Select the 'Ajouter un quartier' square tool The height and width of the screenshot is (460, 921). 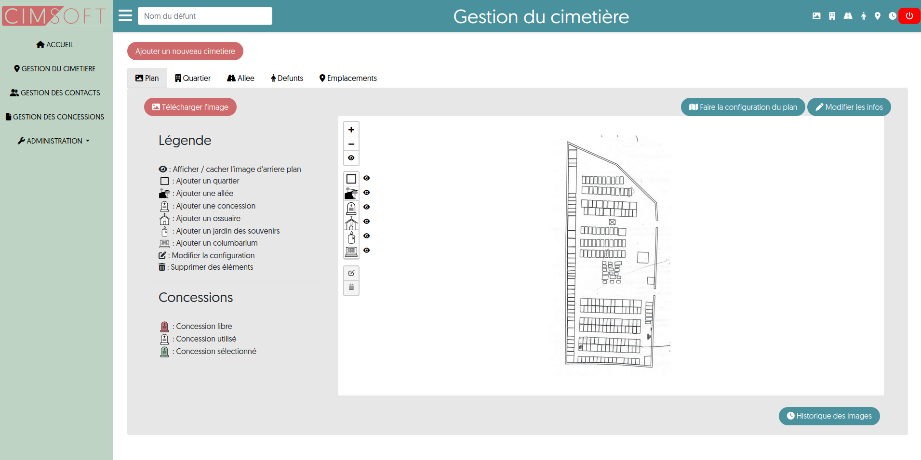(351, 178)
